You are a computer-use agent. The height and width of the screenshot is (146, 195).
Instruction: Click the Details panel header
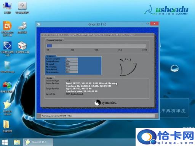coord(49,78)
